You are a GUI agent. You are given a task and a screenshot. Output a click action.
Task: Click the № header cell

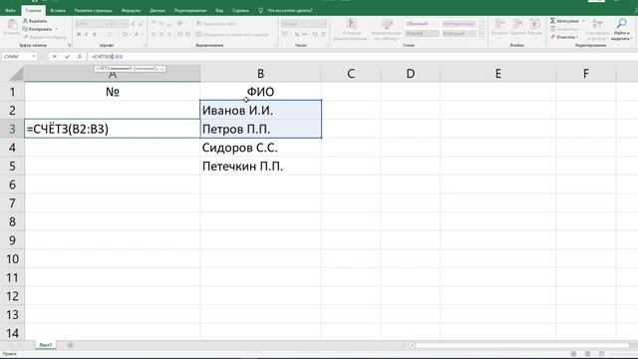tap(113, 92)
